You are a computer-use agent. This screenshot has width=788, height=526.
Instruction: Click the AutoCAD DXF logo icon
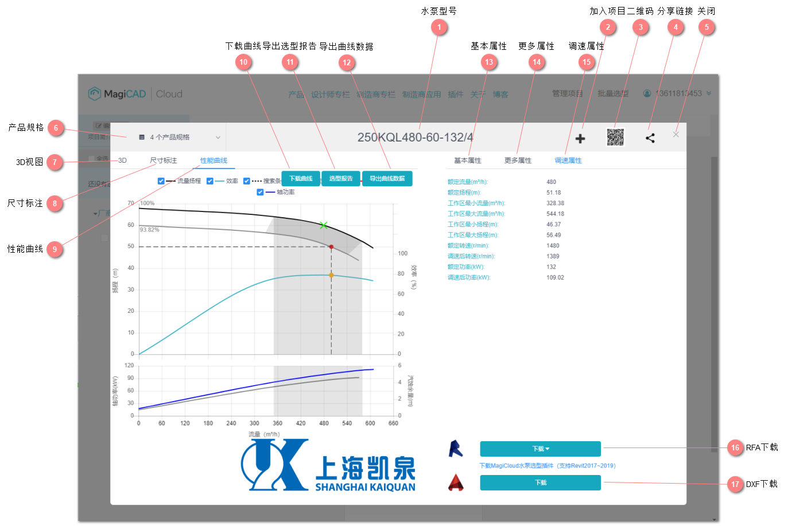pos(456,483)
